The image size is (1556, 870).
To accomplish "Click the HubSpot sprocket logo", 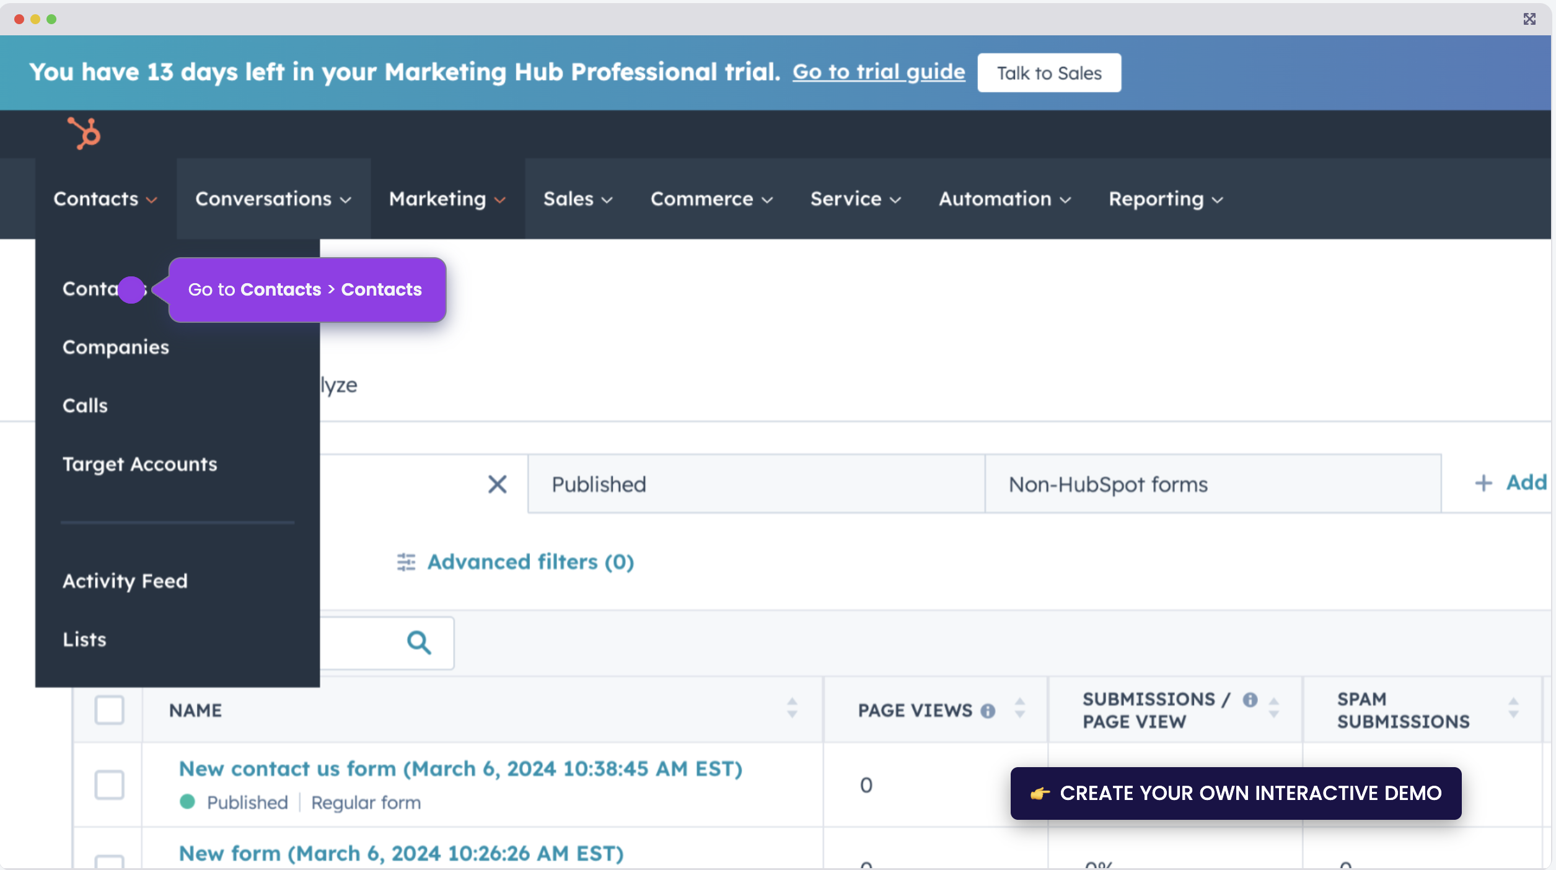I will pyautogui.click(x=84, y=133).
